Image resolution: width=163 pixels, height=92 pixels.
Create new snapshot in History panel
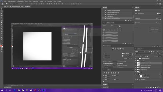tap(128, 20)
